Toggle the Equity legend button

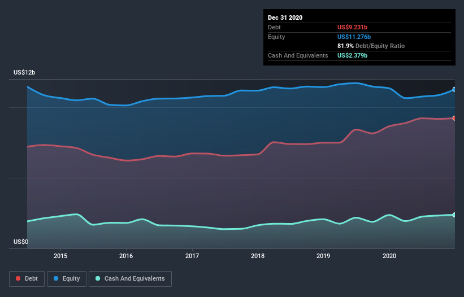pos(67,279)
